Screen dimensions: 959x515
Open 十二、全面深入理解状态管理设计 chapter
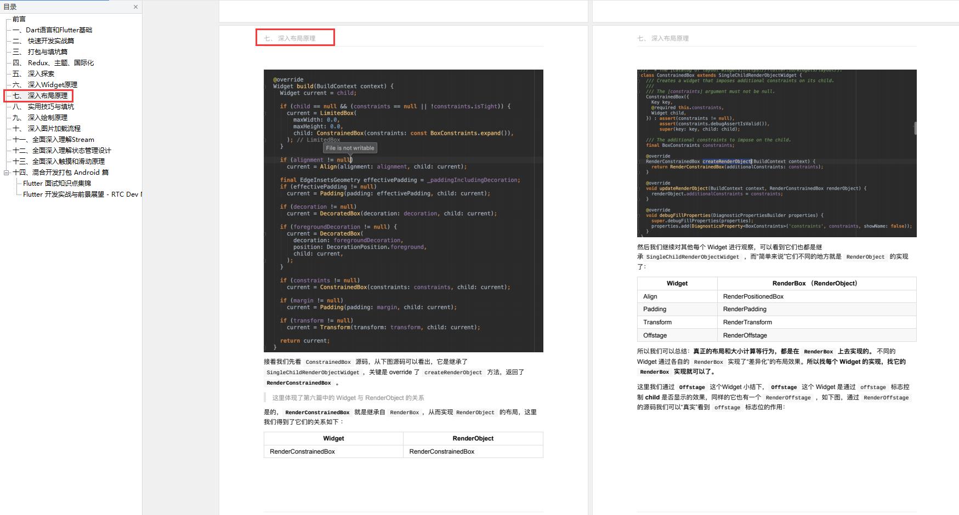pyautogui.click(x=62, y=151)
